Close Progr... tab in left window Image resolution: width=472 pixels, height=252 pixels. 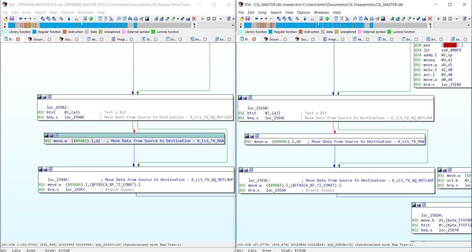click(132, 39)
